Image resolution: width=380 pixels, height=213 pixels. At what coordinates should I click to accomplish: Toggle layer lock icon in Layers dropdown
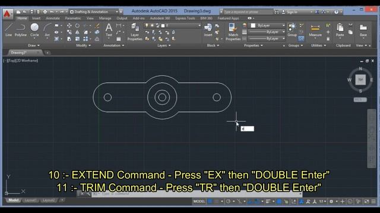click(x=157, y=25)
